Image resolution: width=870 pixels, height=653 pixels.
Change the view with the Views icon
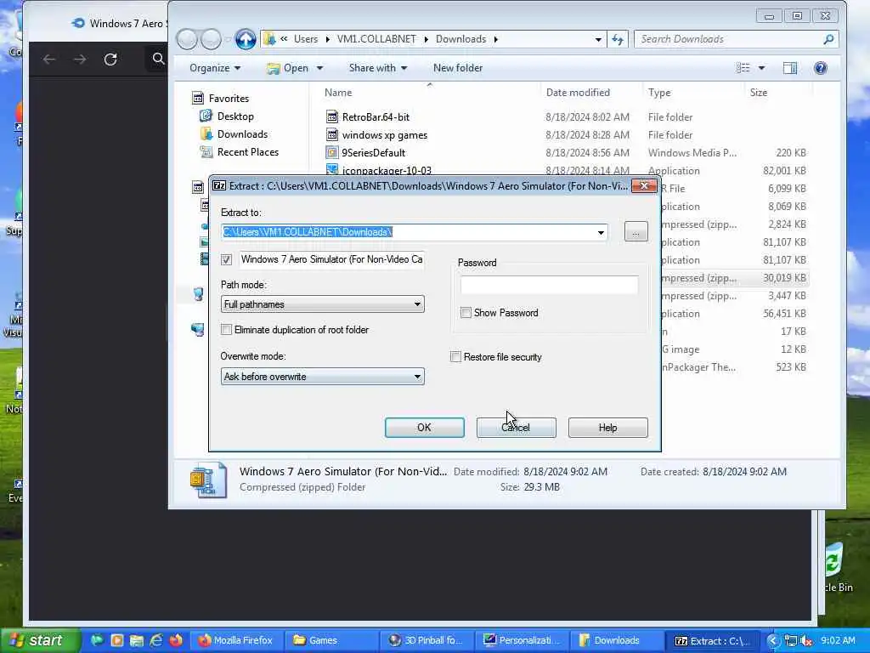743,68
